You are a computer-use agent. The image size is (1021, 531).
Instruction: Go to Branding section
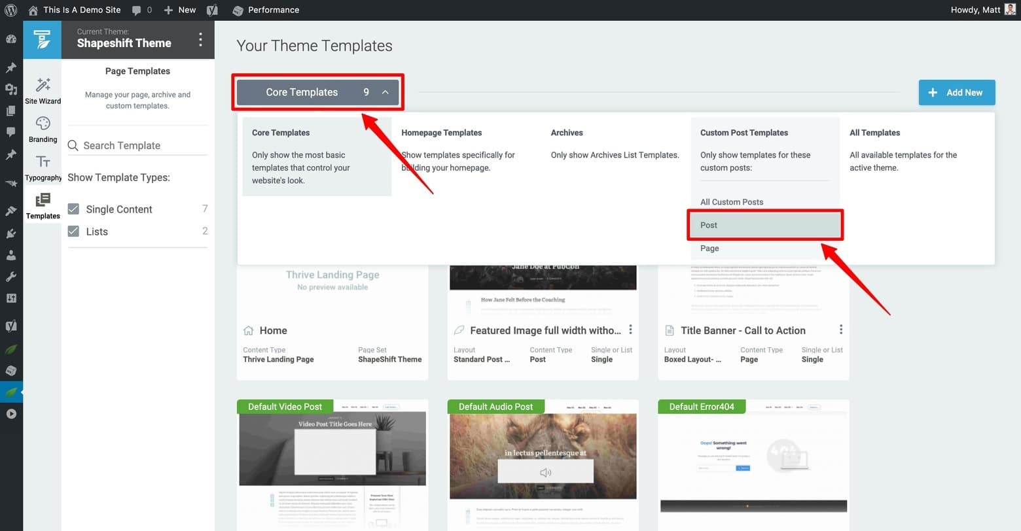coord(43,129)
